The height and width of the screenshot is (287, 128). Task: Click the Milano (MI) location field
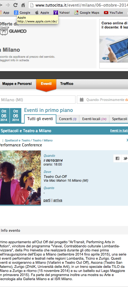point(37,100)
